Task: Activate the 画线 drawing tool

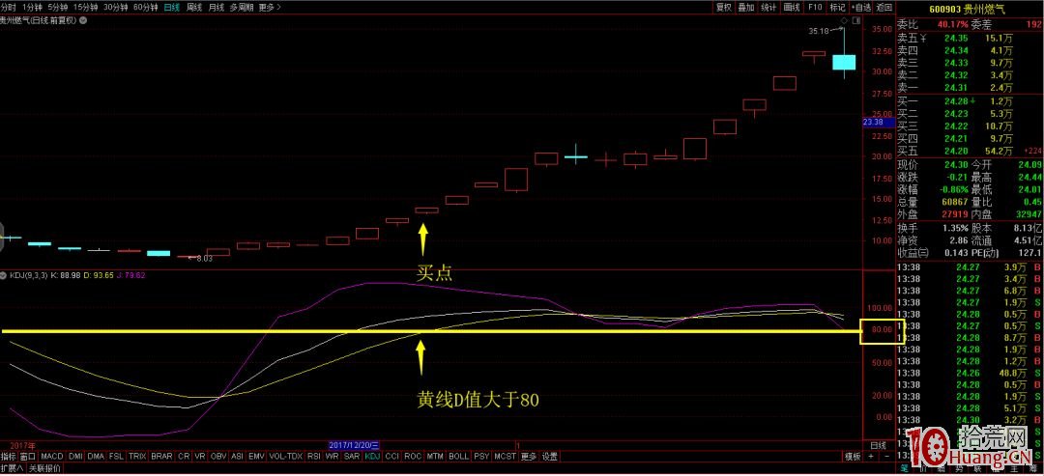Action: 791,8
